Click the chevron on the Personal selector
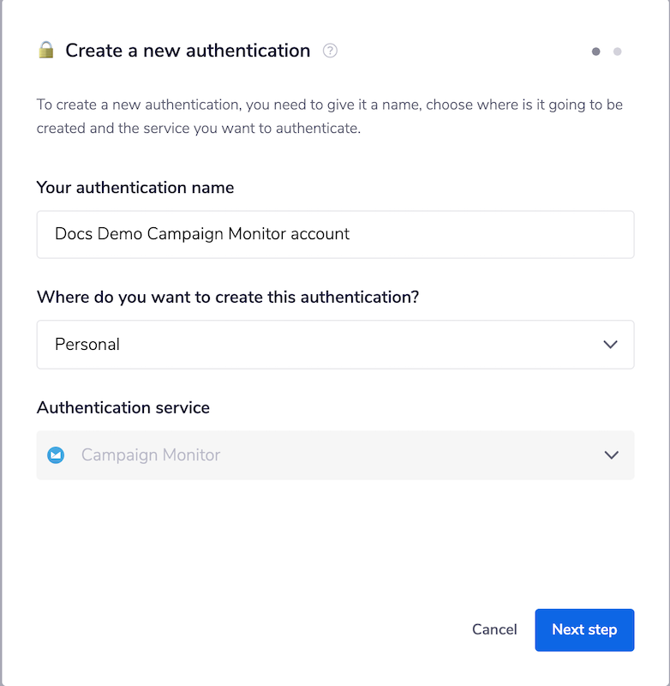 pyautogui.click(x=610, y=344)
